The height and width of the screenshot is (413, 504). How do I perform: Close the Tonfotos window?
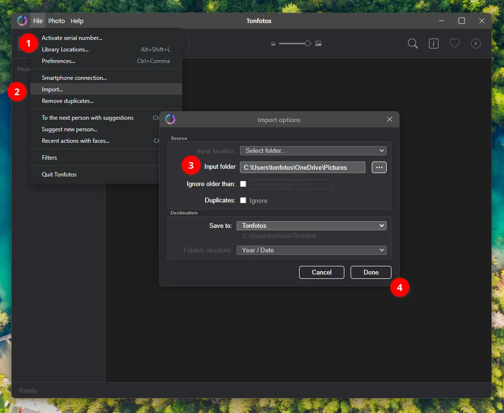481,21
